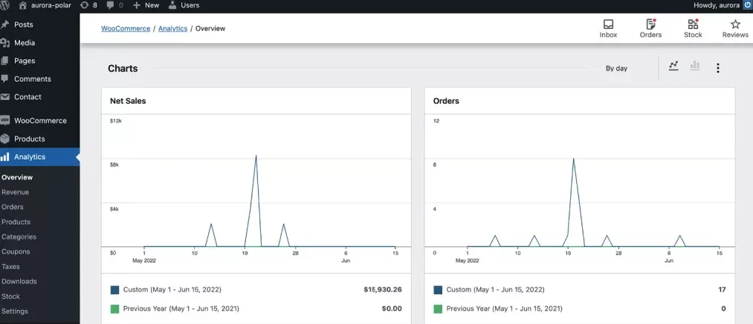This screenshot has height=324, width=753.
Task: Open updates icon showing 8
Action: coord(88,5)
